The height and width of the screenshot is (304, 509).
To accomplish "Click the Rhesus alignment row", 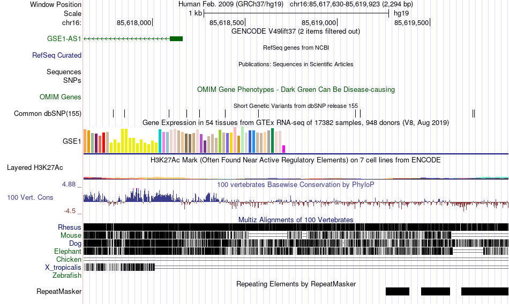I will pos(296,227).
